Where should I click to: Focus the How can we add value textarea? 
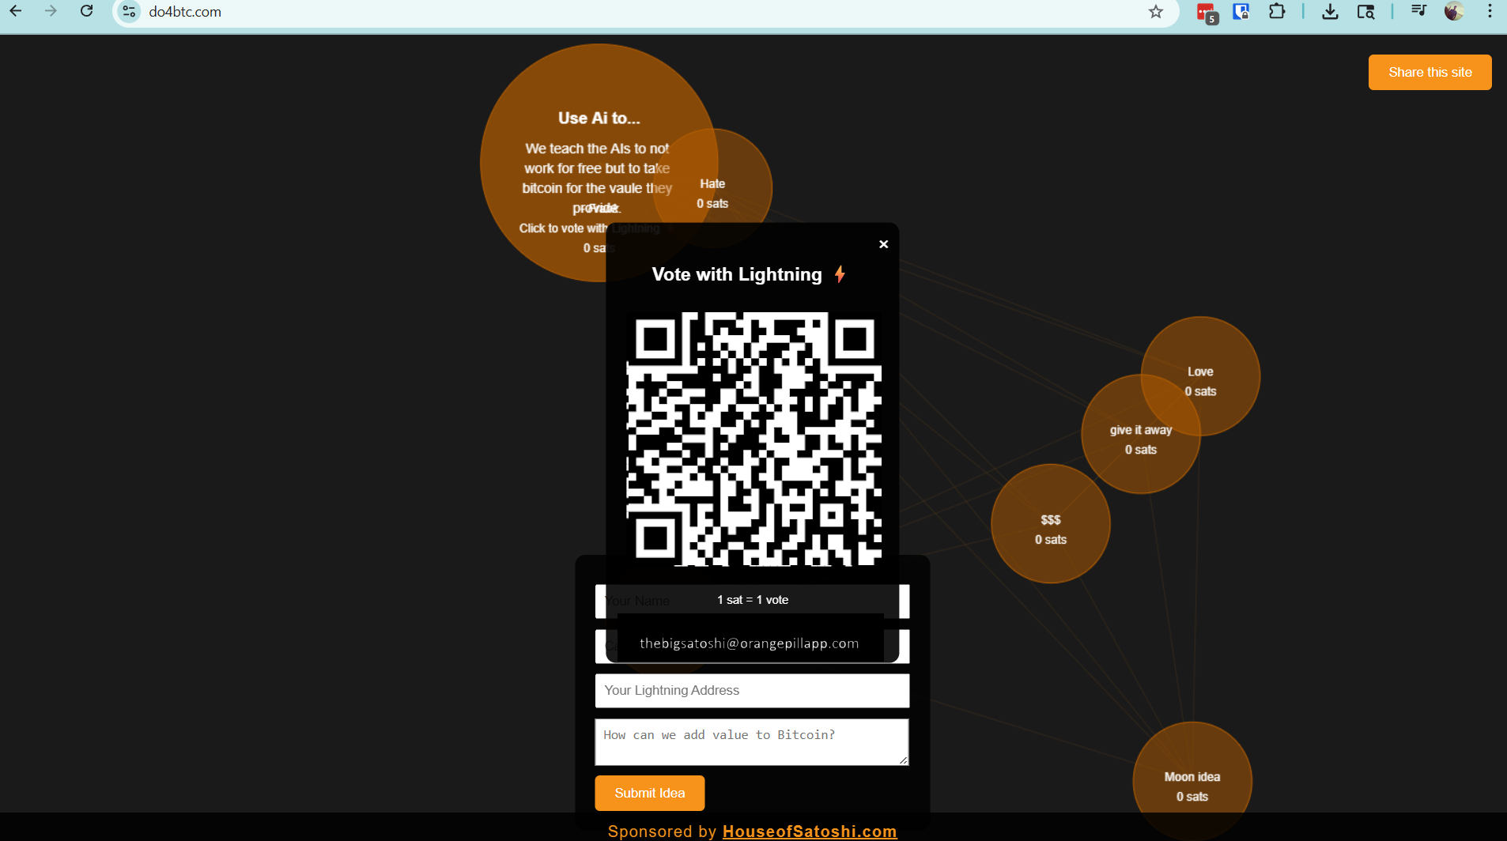[x=752, y=742]
